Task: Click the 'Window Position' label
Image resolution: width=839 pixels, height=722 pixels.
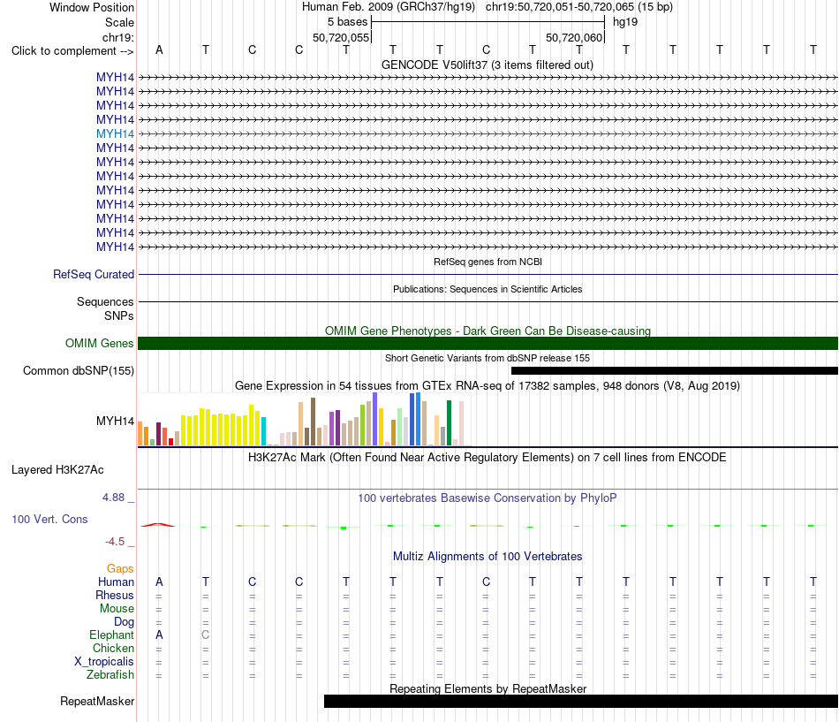Action: [92, 7]
